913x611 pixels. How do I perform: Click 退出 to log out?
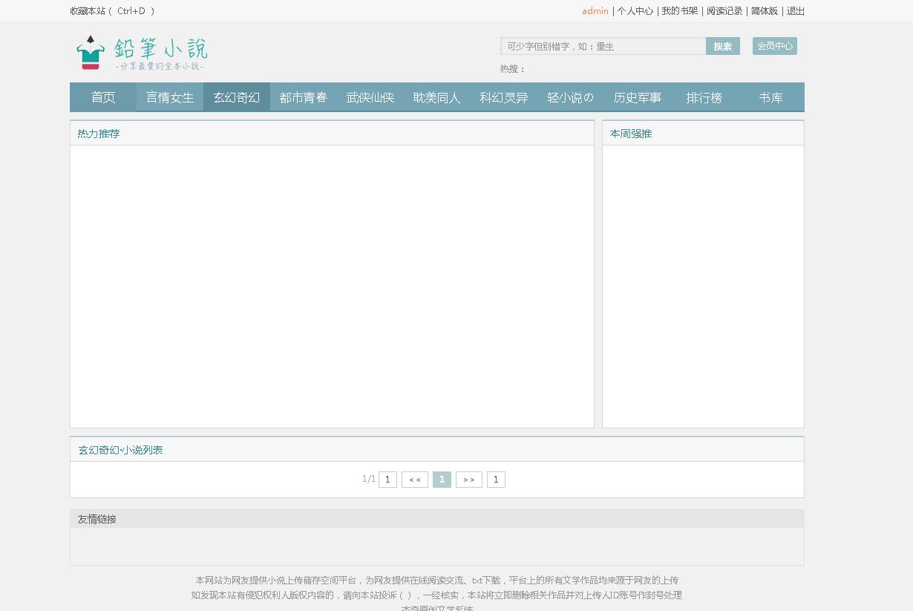(x=795, y=11)
